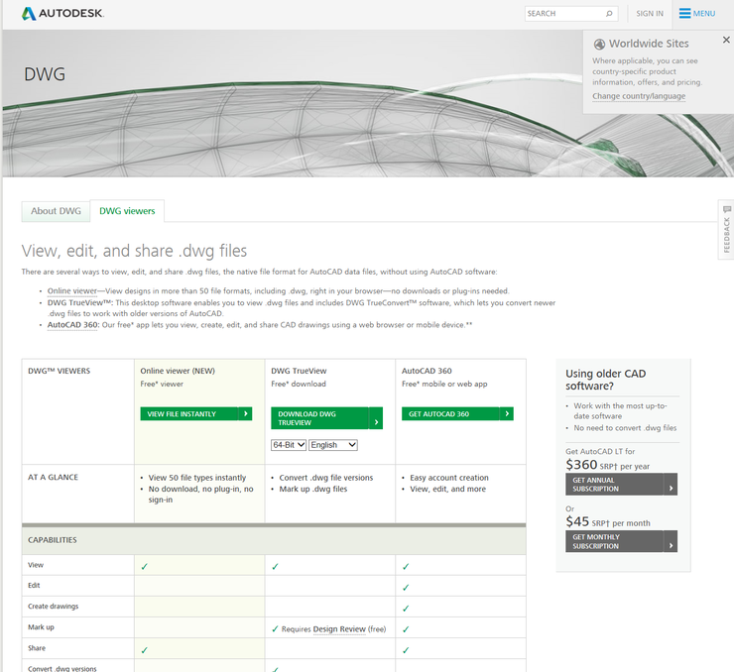Viewport: 734px width, 672px height.
Task: Click the Worldwide Sites globe icon
Action: [599, 45]
